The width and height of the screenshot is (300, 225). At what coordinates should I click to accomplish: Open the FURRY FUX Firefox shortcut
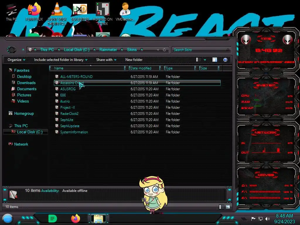click(x=34, y=12)
